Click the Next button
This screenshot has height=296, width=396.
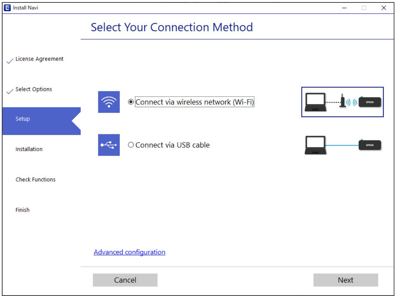pyautogui.click(x=346, y=280)
